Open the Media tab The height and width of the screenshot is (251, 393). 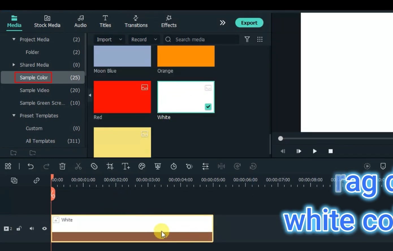14,21
